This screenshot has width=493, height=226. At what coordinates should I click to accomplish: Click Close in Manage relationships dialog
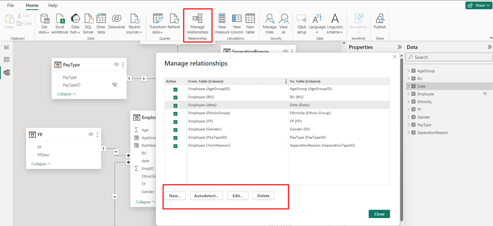coord(379,214)
